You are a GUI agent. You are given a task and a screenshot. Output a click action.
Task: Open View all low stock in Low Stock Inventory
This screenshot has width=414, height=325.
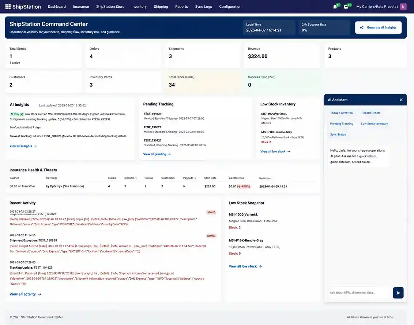point(273,152)
